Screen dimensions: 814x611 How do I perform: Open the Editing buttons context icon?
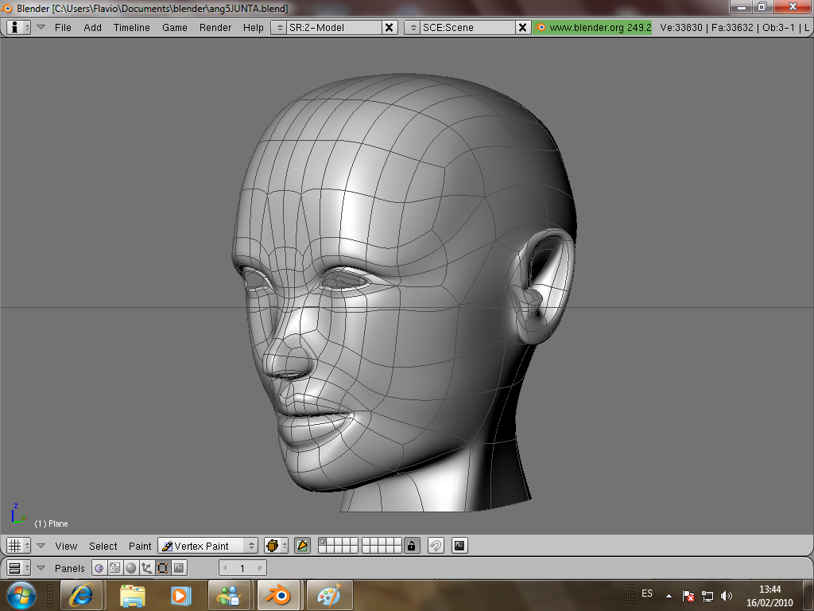tap(162, 568)
